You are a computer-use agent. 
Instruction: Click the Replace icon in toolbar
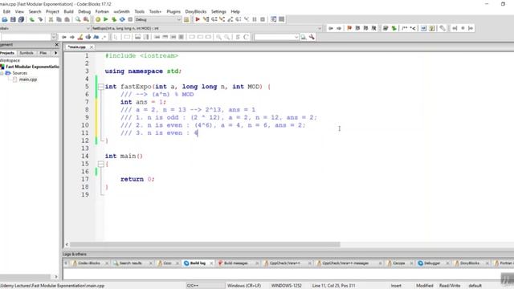[86, 19]
